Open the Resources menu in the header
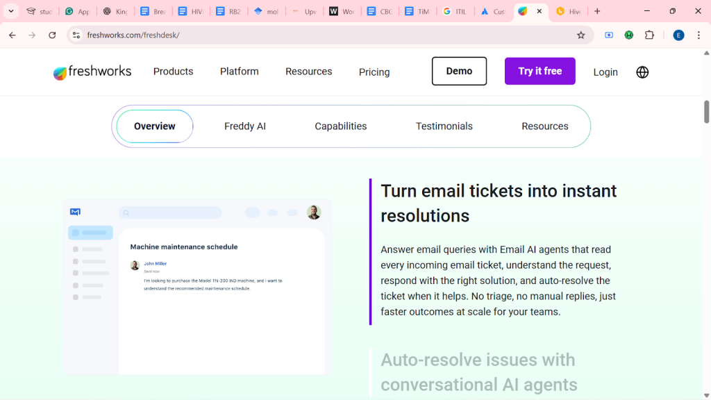Screen dimensions: 711x400 pyautogui.click(x=308, y=72)
